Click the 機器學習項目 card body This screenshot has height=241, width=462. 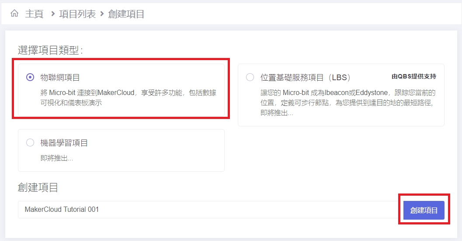click(121, 150)
